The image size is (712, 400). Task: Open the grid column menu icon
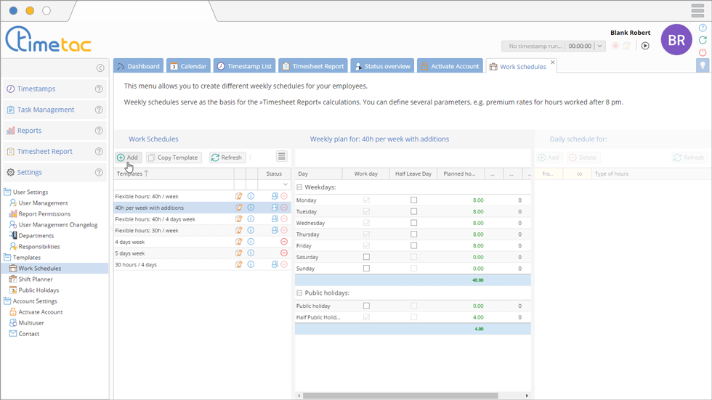pyautogui.click(x=281, y=157)
